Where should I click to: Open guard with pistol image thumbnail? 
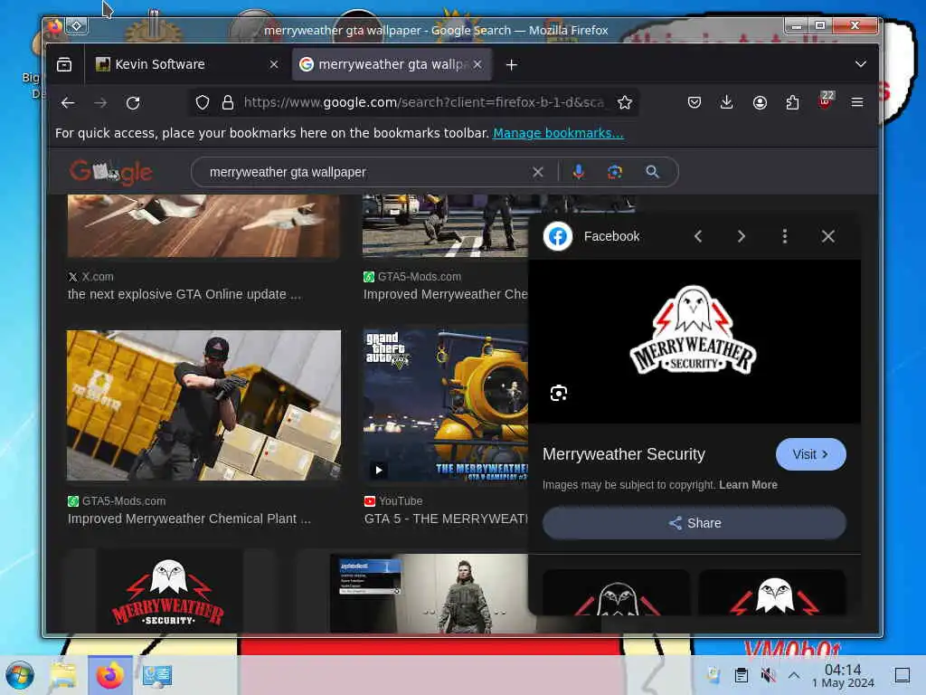(x=203, y=405)
